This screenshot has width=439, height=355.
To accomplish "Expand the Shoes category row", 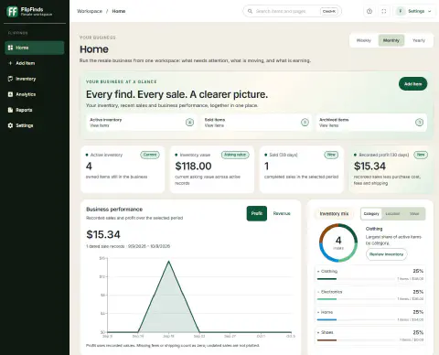I will click(370, 336).
